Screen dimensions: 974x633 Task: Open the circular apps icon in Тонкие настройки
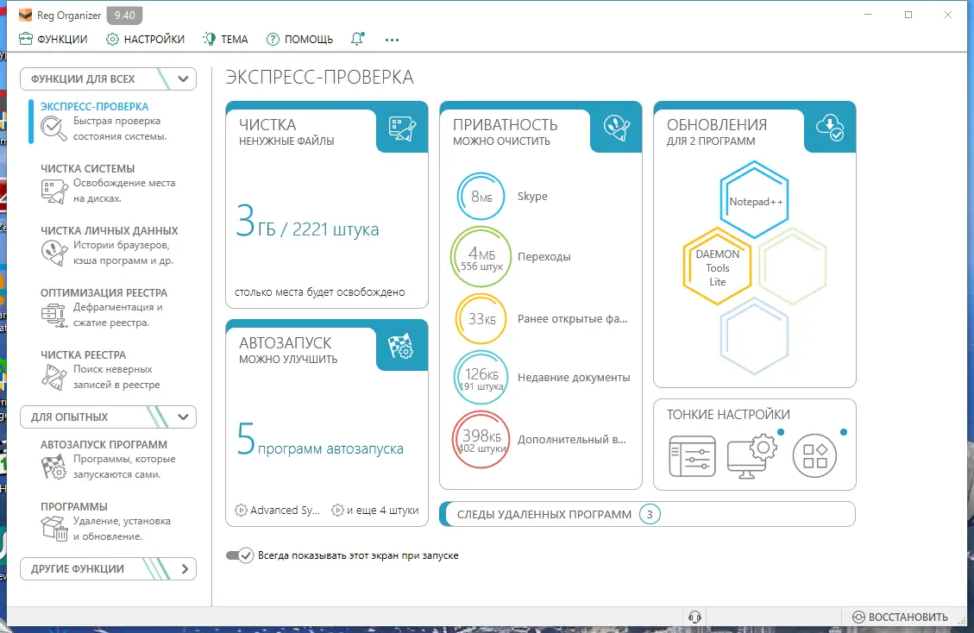point(814,455)
